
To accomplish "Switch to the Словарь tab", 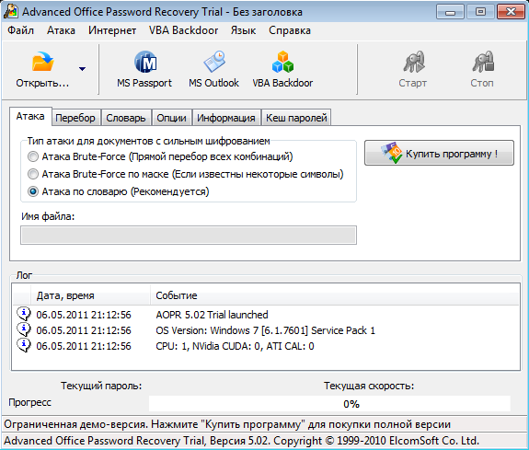I will (126, 118).
